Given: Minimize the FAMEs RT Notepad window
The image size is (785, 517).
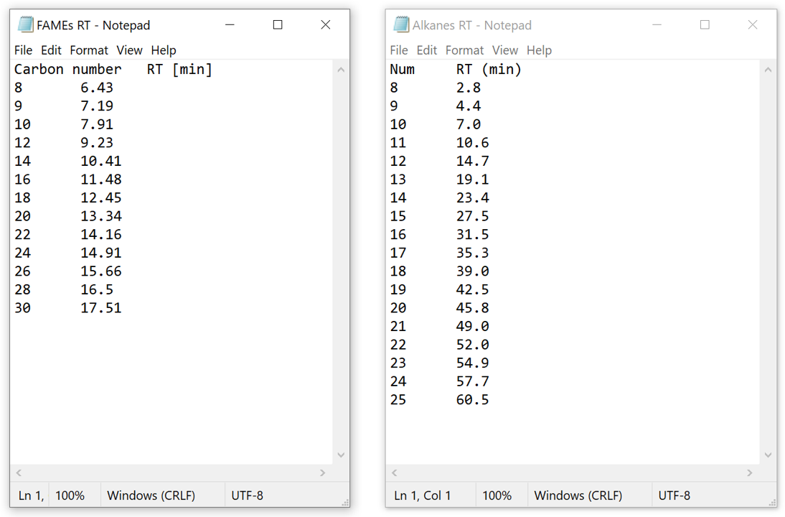Looking at the screenshot, I should [x=230, y=25].
